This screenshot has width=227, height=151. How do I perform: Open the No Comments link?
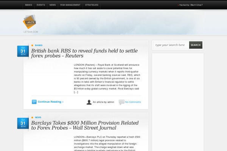[x=133, y=102]
